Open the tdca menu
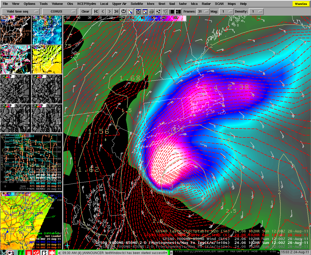 coord(194,4)
